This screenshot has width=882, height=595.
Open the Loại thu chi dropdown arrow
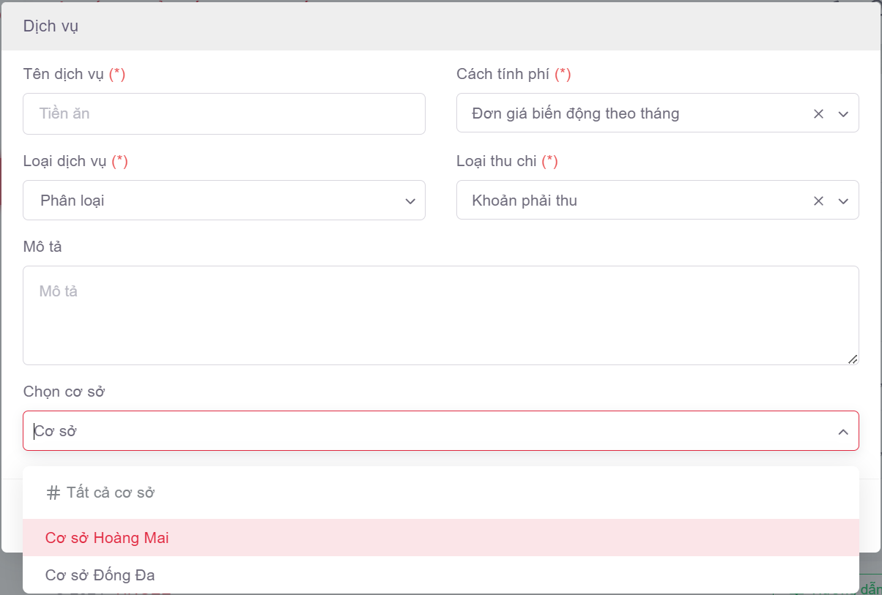coord(843,201)
